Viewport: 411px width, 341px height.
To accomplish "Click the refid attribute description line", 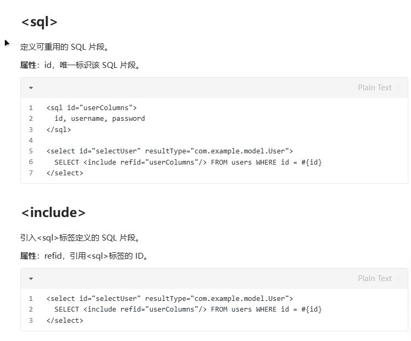I will point(84,256).
